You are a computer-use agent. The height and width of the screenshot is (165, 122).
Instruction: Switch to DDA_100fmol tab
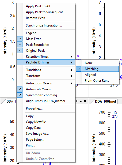point(105,102)
